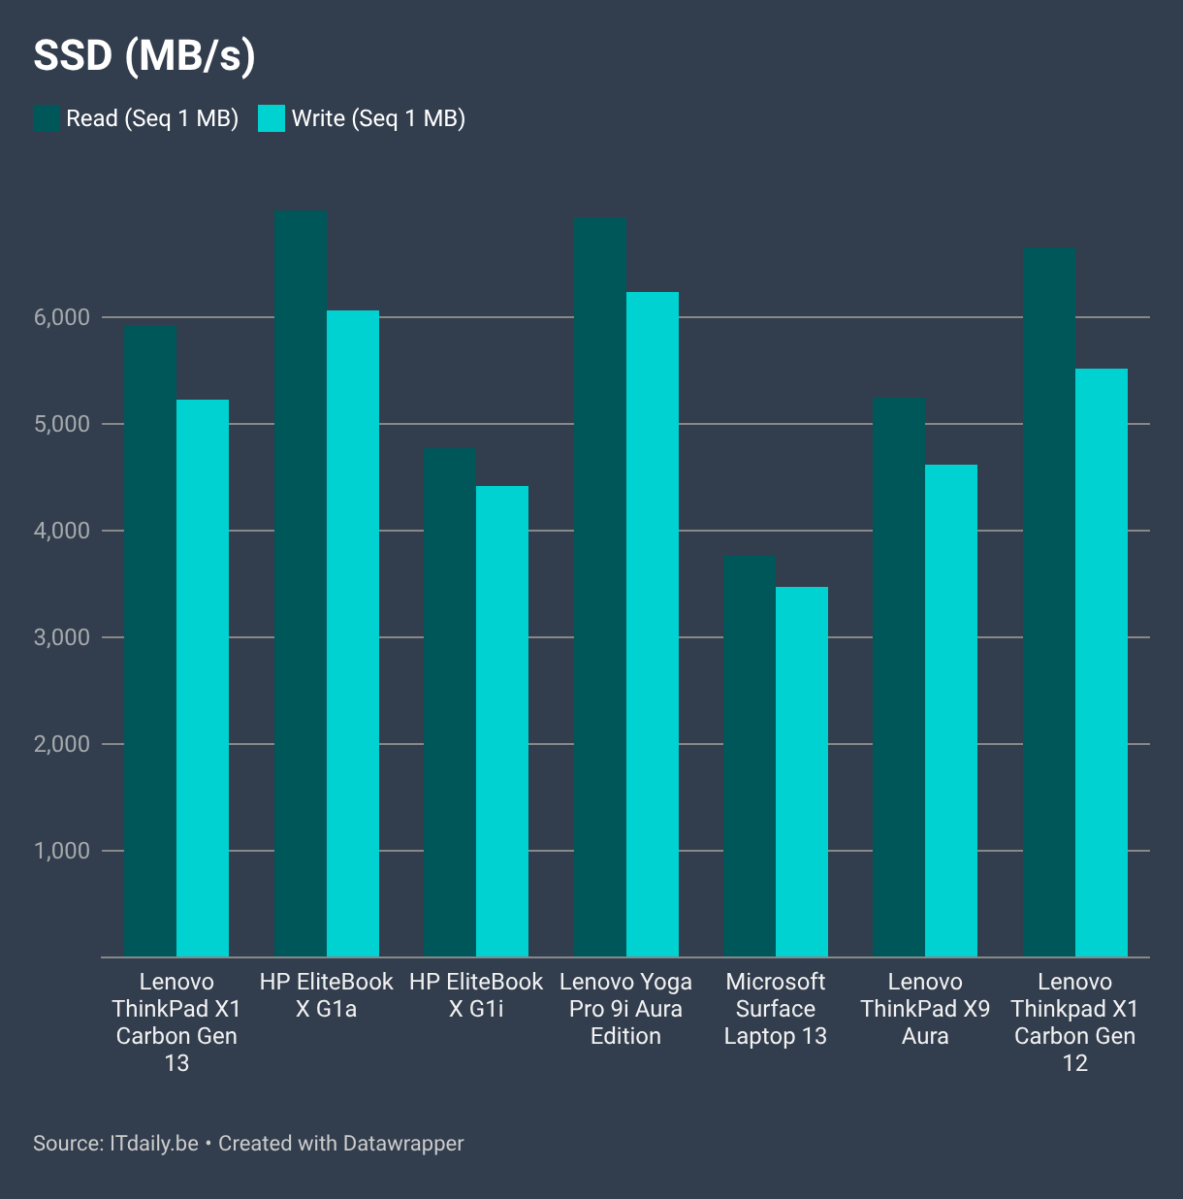
Task: Select the ThinkPad X9 Aura Read bar
Action: [899, 677]
